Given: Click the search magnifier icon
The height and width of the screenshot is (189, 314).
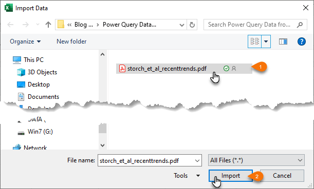Looking at the screenshot, I should coord(300,25).
